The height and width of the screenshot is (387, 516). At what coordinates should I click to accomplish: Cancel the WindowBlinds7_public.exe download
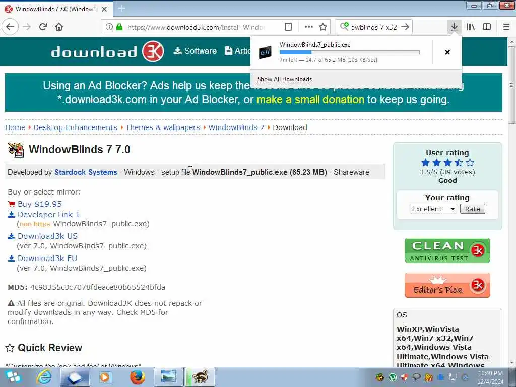click(447, 52)
